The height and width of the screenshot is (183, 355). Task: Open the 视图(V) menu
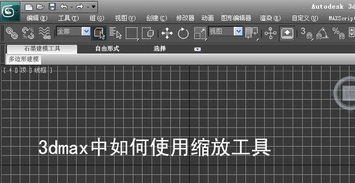click(x=125, y=18)
